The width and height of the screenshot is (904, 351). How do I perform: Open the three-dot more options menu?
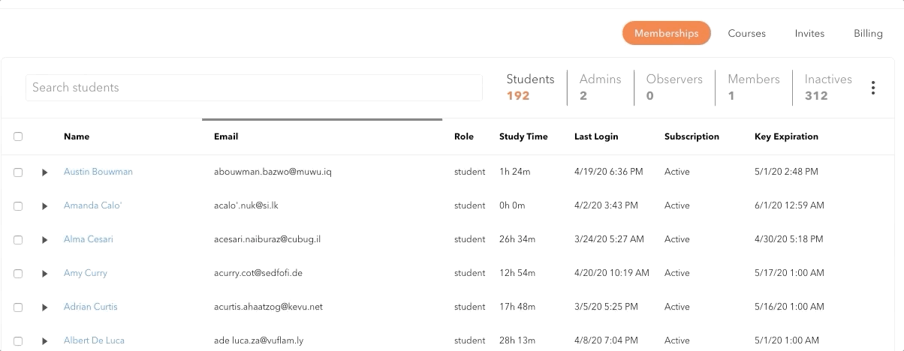coord(873,88)
